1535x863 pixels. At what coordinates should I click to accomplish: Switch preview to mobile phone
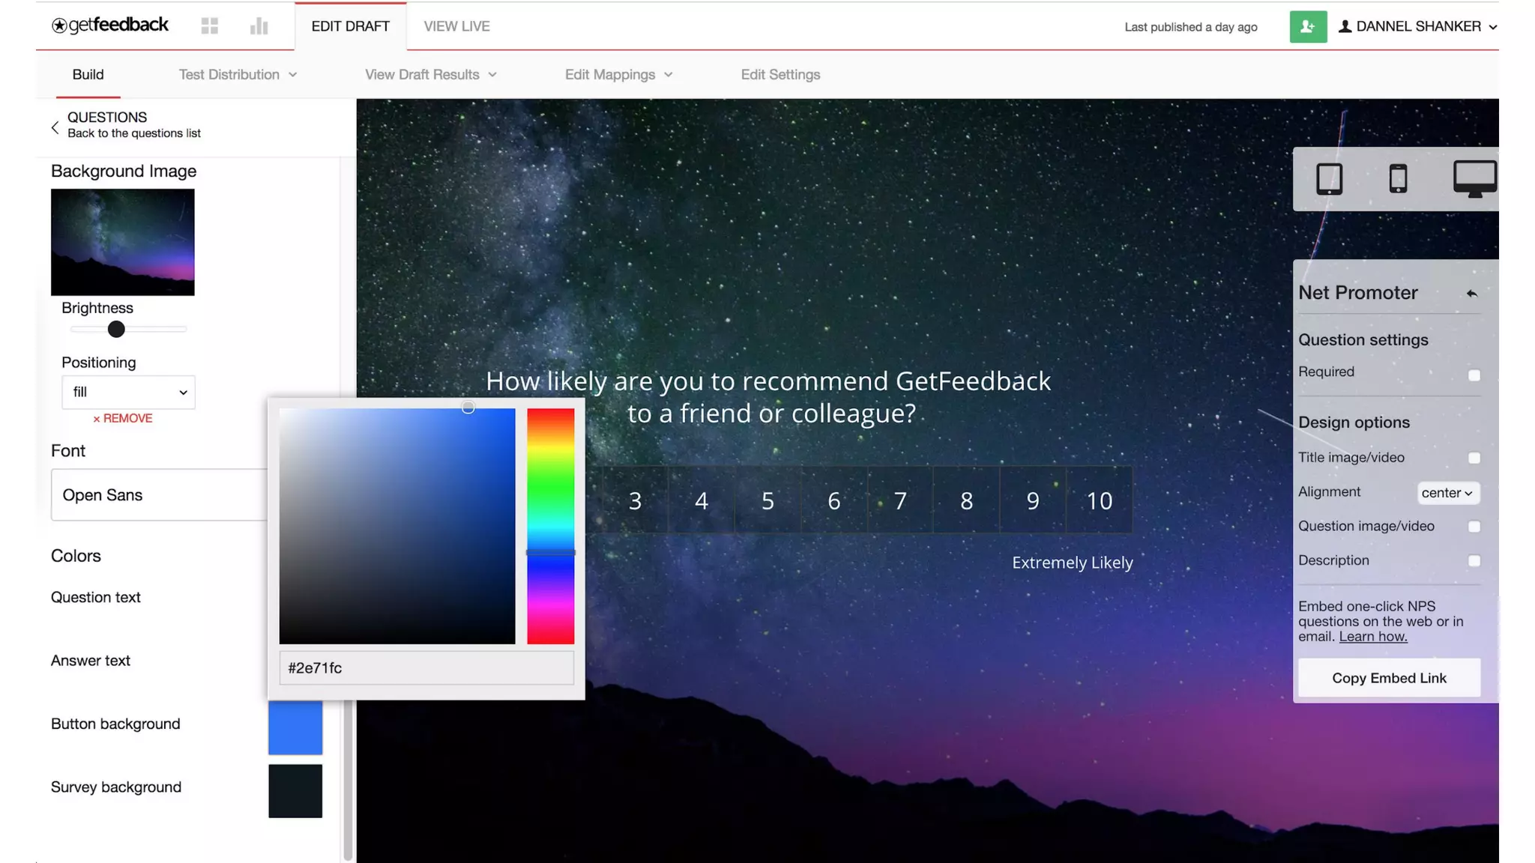coord(1398,178)
